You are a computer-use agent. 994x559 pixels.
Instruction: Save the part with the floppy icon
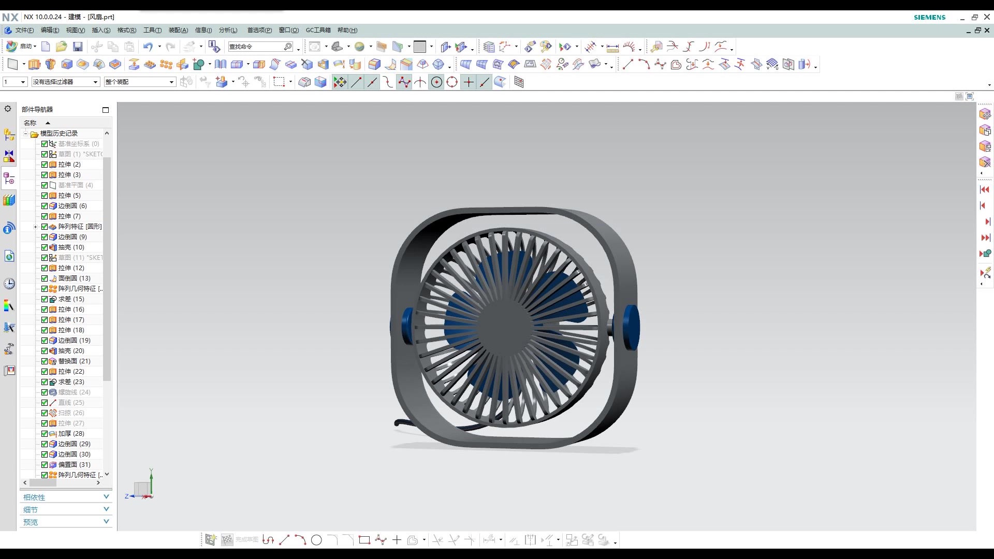click(78, 47)
